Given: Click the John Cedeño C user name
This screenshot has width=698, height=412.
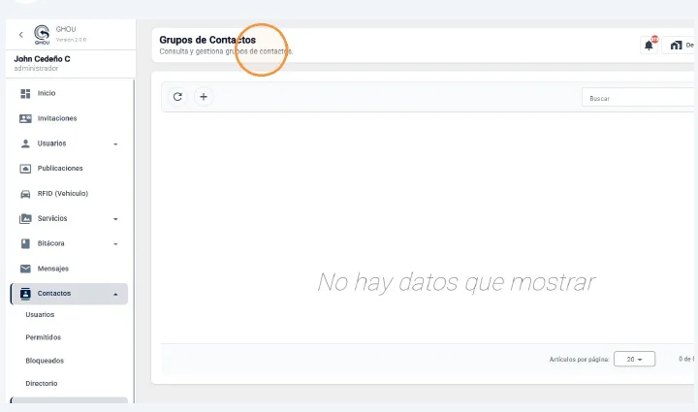Looking at the screenshot, I should 42,59.
